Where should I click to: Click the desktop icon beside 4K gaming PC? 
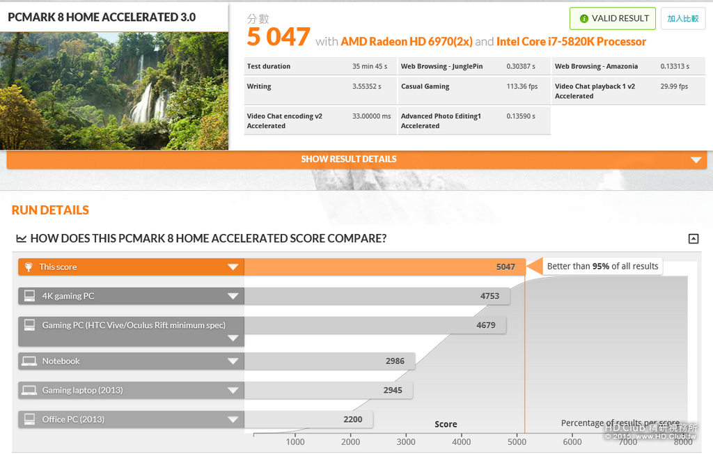pyautogui.click(x=29, y=296)
